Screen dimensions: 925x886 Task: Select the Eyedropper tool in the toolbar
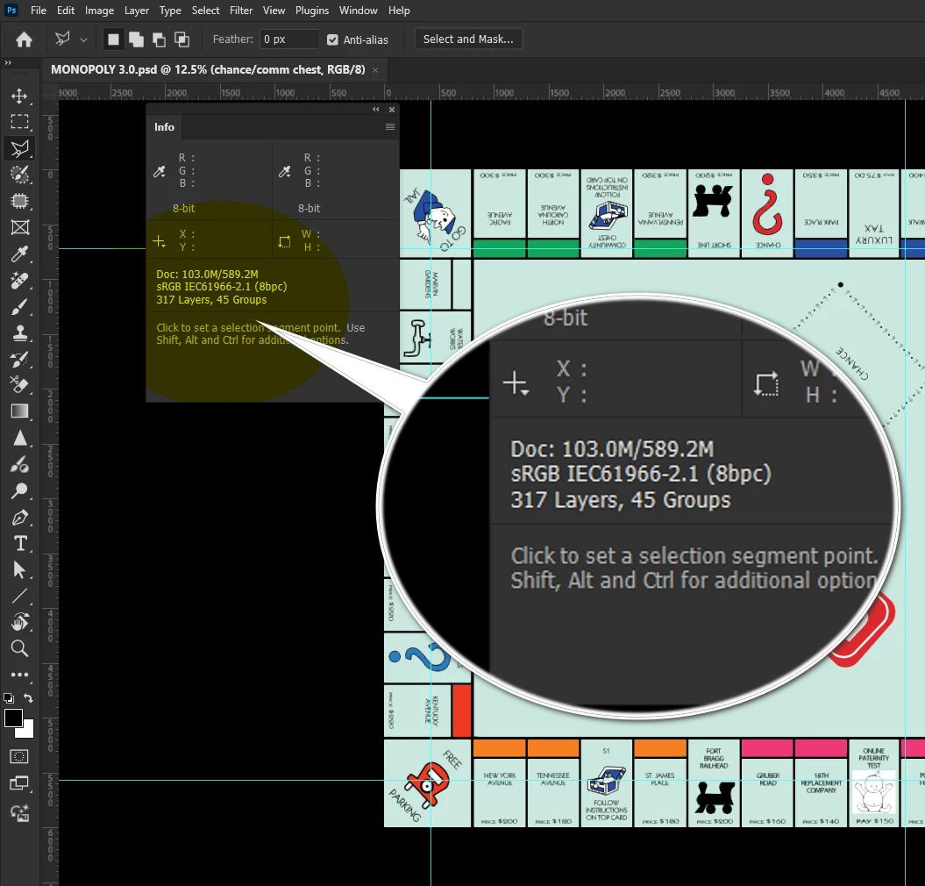coord(19,254)
